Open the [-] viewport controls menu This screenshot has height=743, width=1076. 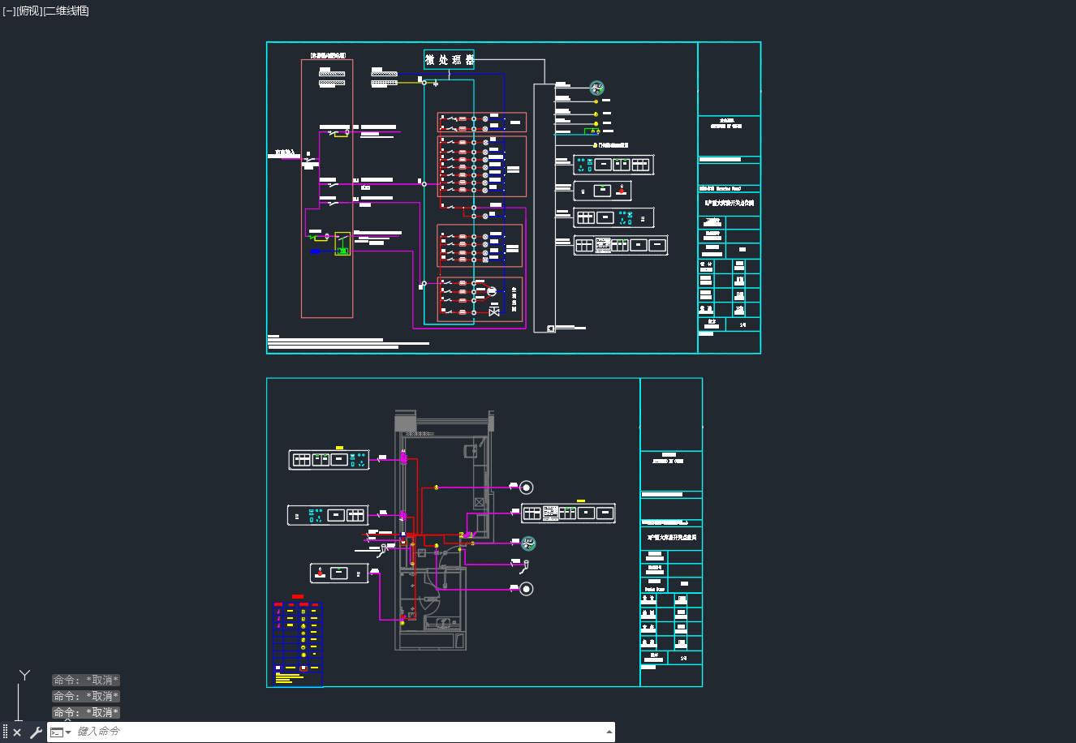click(9, 11)
